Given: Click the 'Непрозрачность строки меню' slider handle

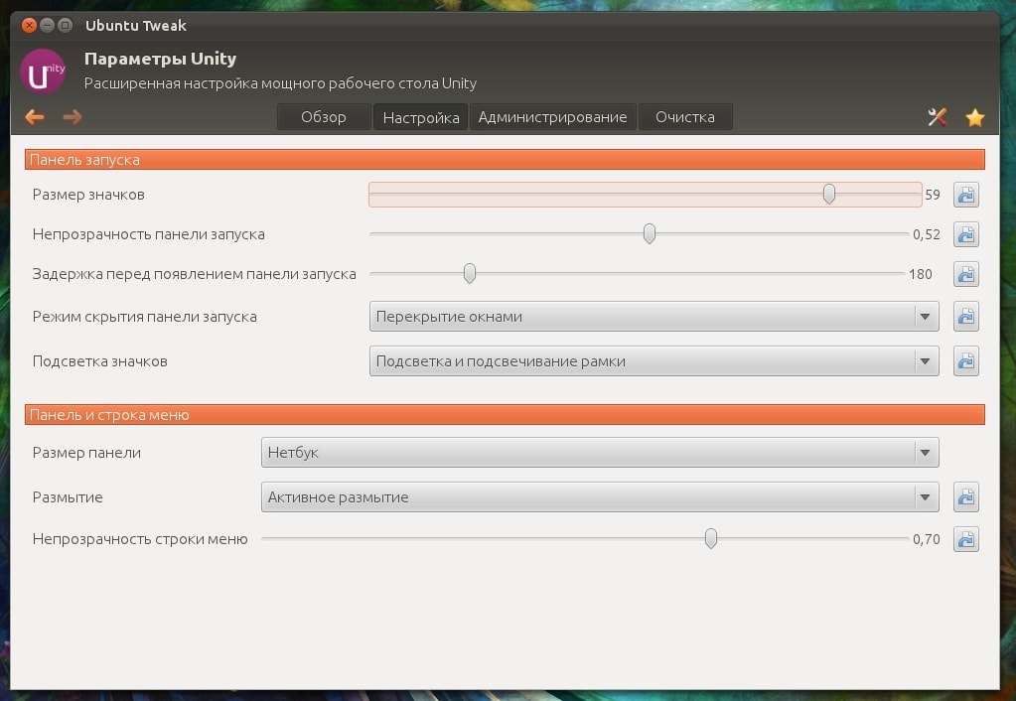Looking at the screenshot, I should [711, 538].
